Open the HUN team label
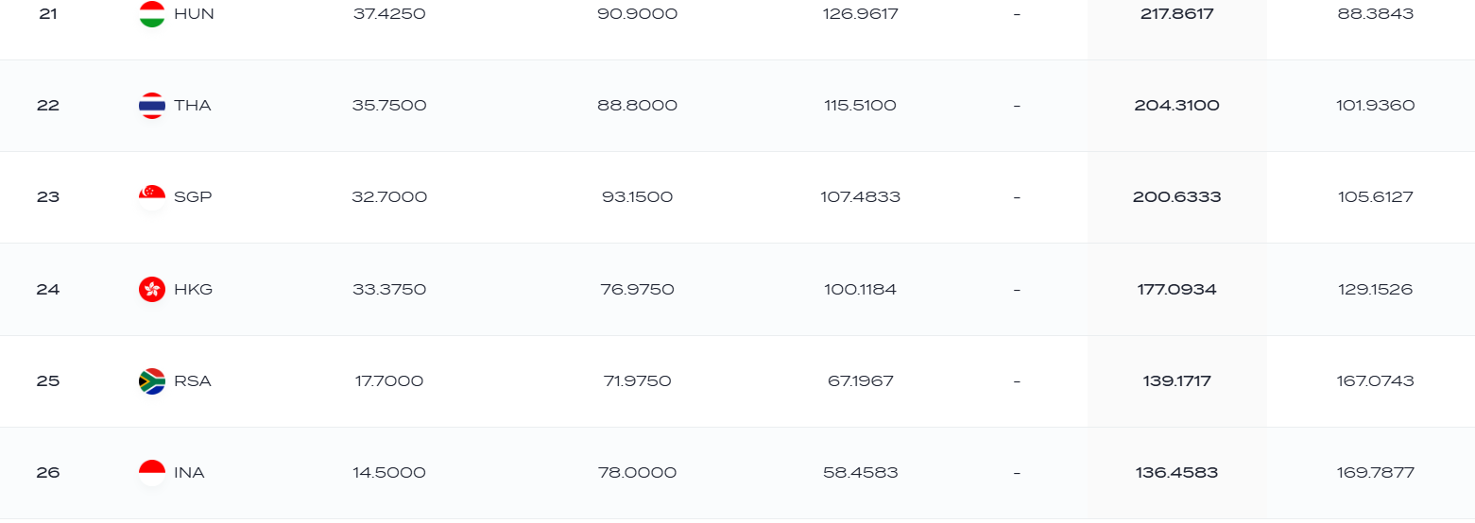 (194, 14)
